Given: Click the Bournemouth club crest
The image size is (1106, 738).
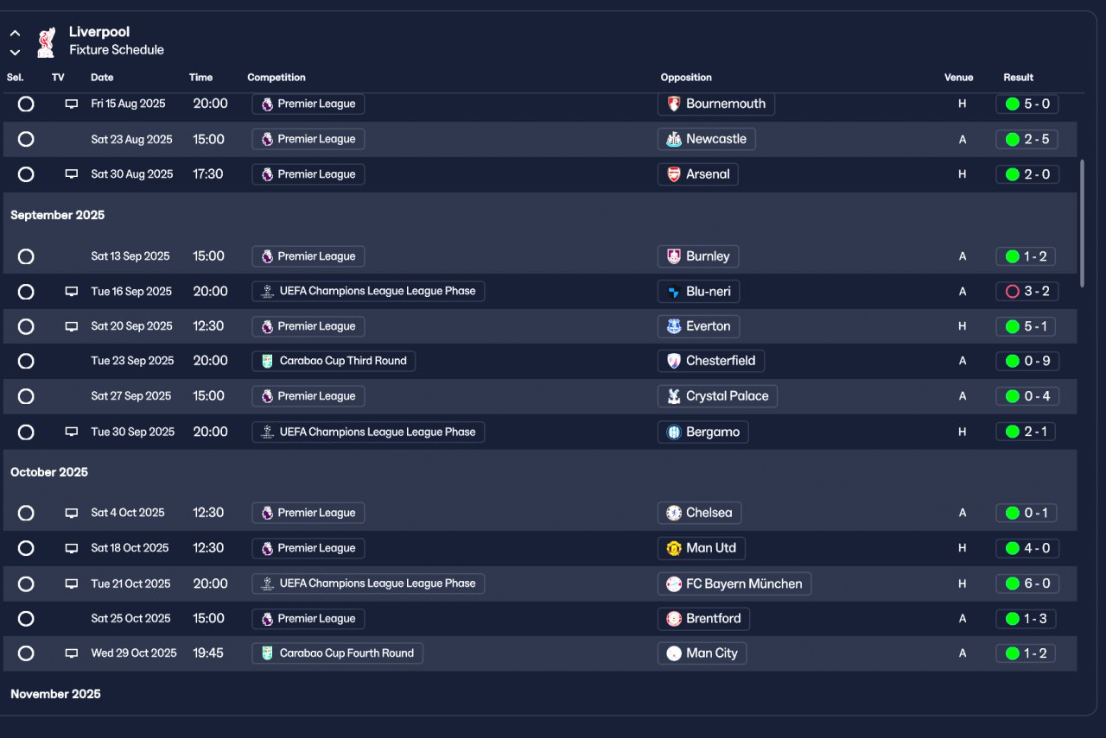Looking at the screenshot, I should click(674, 104).
